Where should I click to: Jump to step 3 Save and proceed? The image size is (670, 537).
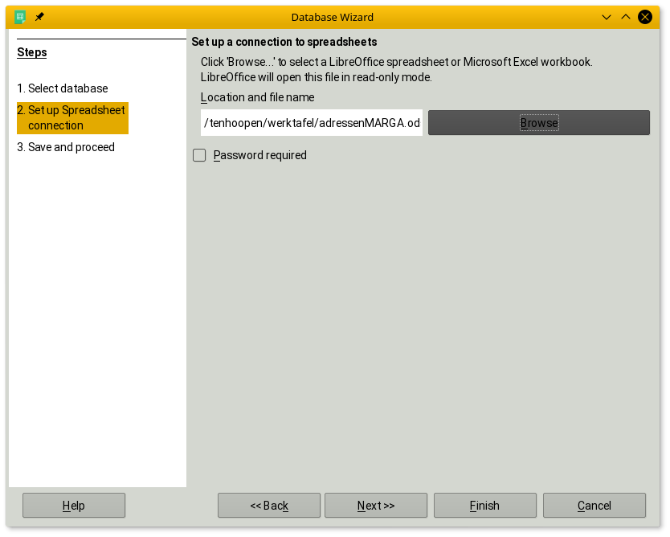click(x=66, y=147)
